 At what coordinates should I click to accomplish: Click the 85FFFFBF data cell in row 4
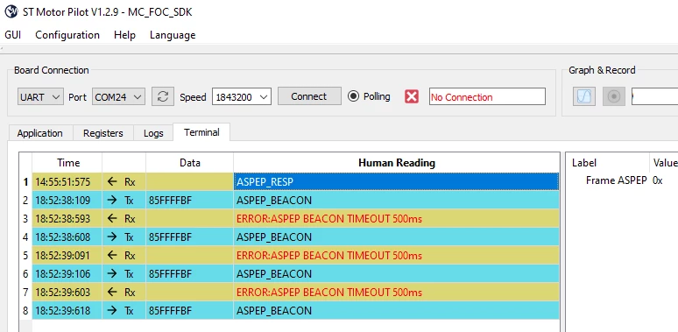190,237
